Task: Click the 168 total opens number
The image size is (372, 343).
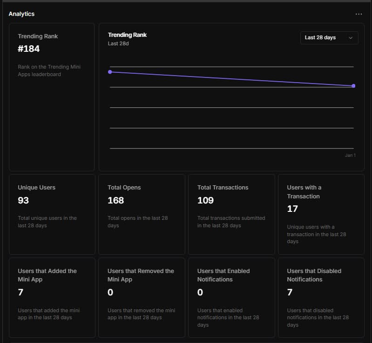Action: click(115, 200)
